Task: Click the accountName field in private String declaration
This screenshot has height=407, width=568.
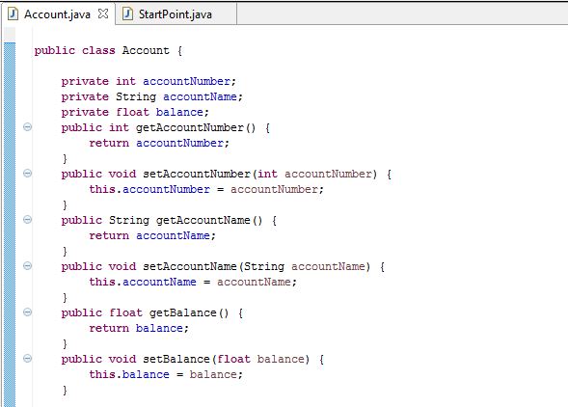Action: pos(200,96)
